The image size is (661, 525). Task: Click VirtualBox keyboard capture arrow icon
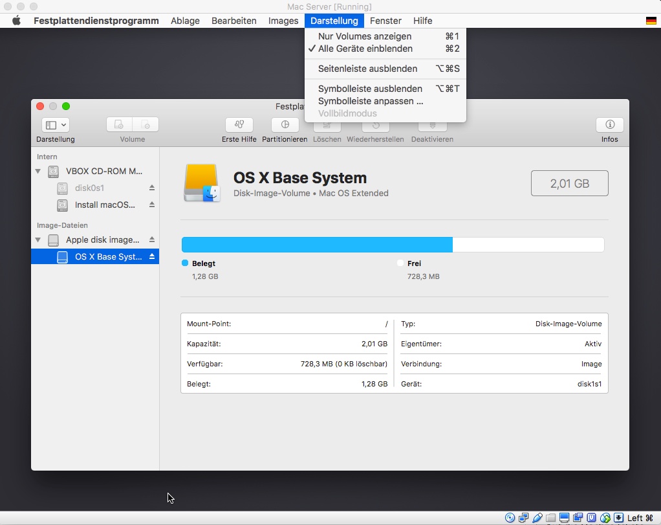point(618,518)
